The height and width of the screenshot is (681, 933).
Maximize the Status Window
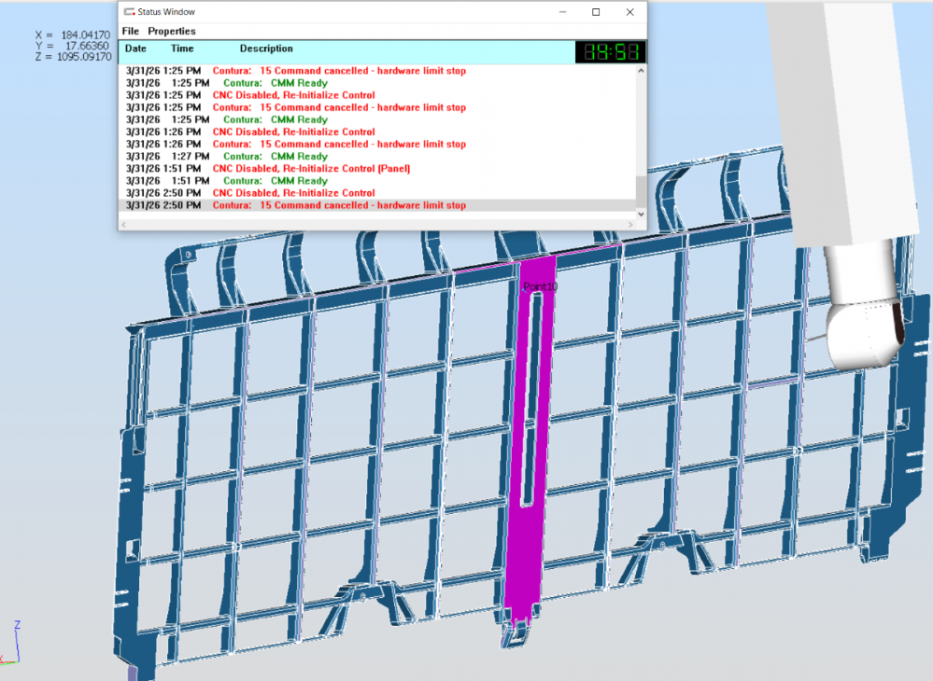[x=596, y=12]
